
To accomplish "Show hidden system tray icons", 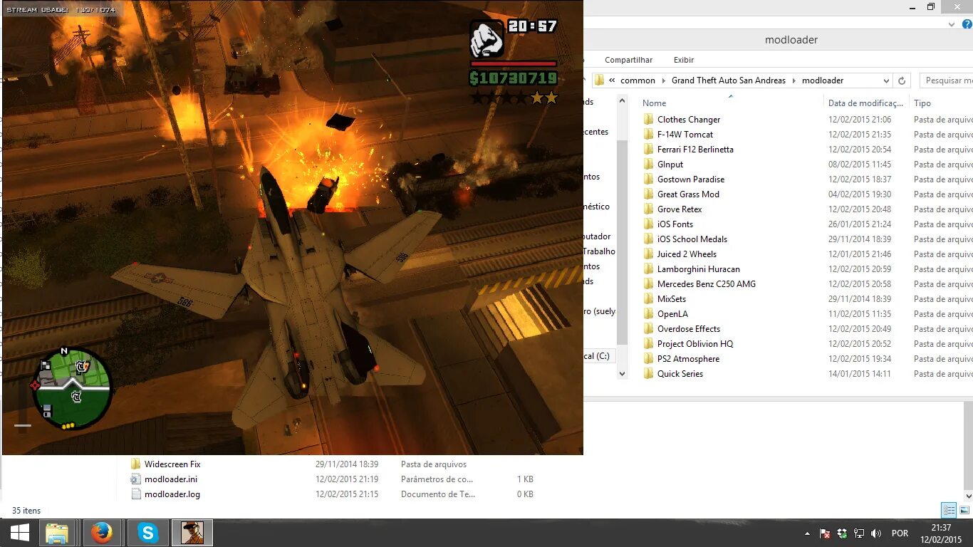I will pyautogui.click(x=807, y=533).
